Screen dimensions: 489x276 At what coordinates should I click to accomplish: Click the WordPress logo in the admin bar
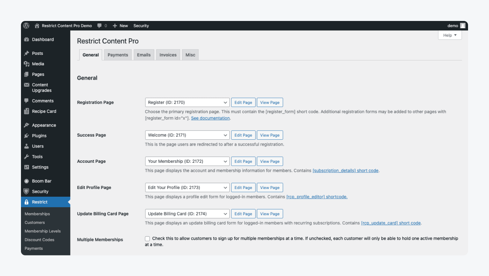26,25
